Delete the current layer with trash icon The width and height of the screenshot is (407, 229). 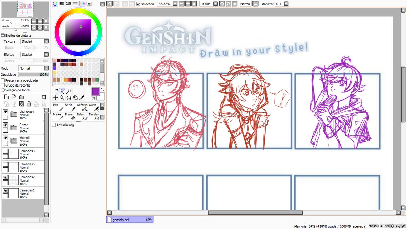click(x=29, y=104)
